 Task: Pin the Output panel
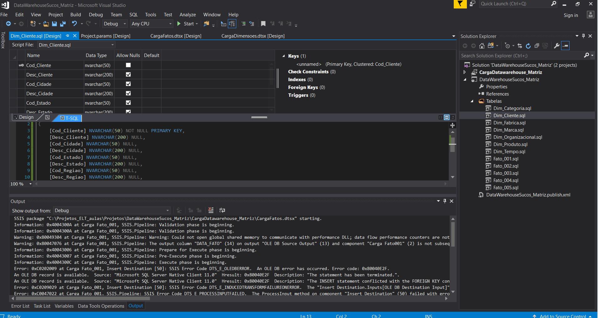pyautogui.click(x=445, y=201)
